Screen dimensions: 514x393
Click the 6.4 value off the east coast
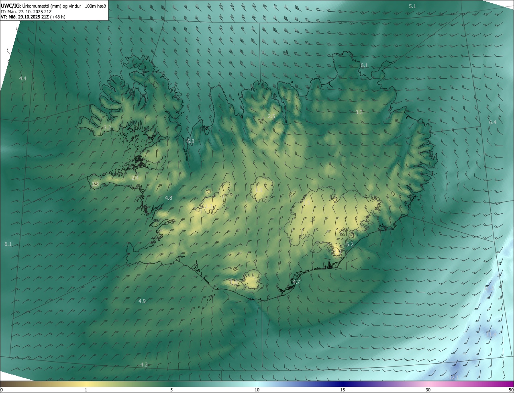[493, 122]
